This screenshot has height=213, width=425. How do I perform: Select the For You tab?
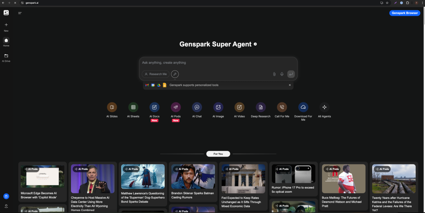[218, 154]
